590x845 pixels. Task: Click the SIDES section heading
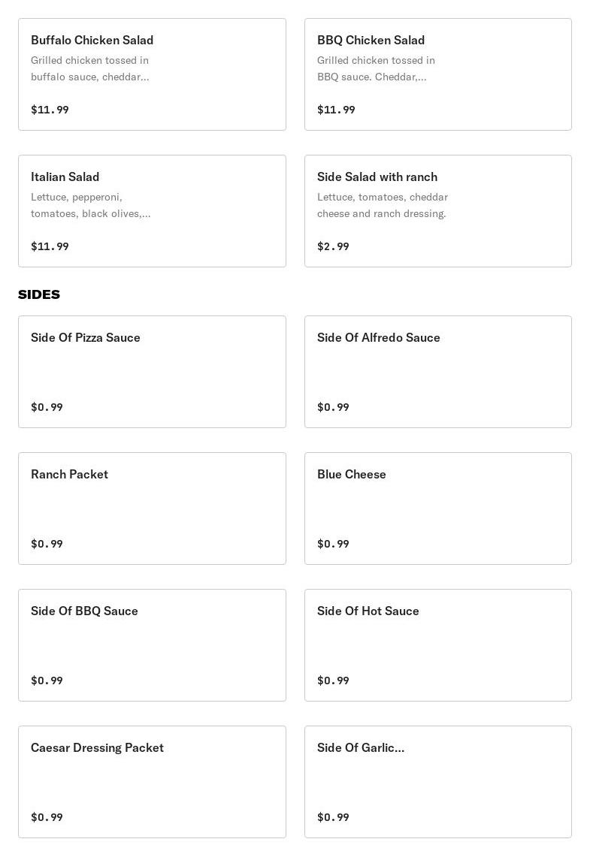coord(39,294)
